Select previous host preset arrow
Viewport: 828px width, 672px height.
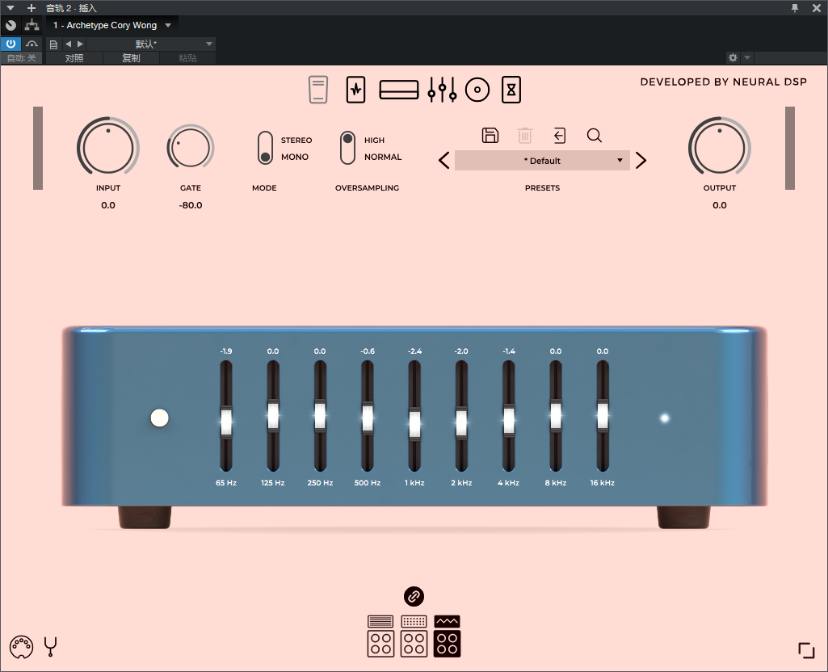point(68,44)
